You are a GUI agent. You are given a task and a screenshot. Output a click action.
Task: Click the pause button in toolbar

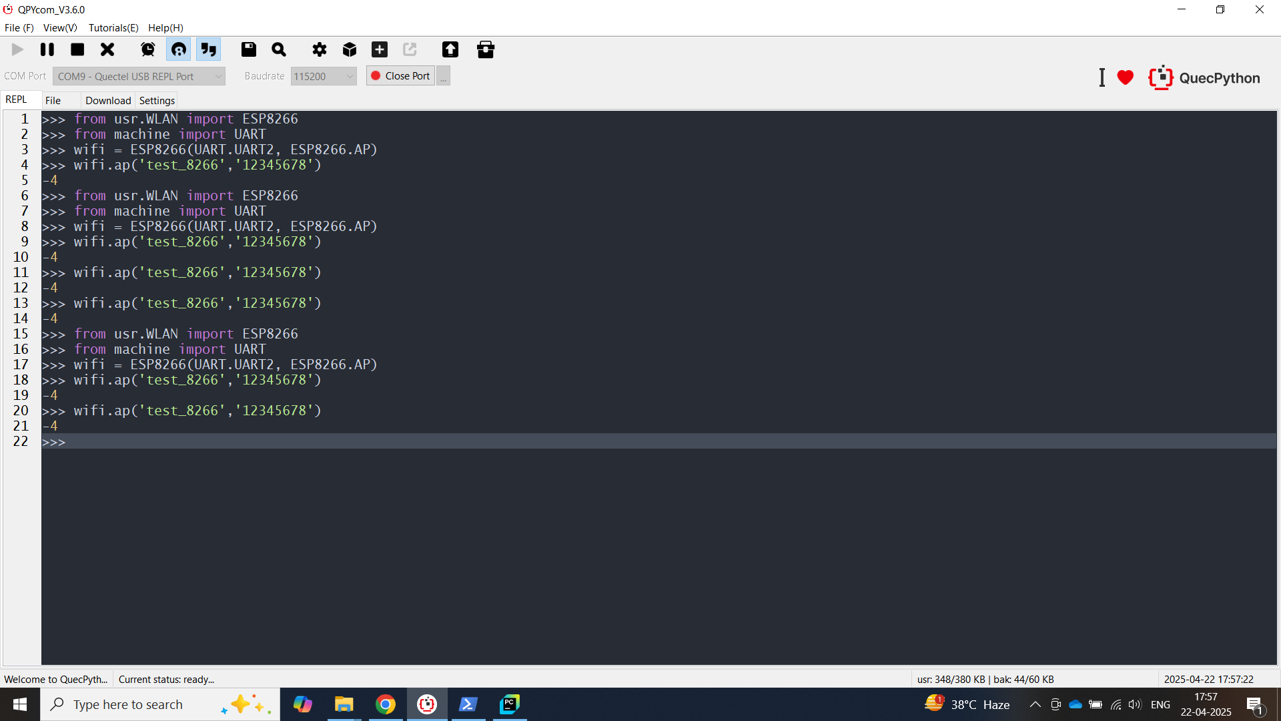coord(47,49)
